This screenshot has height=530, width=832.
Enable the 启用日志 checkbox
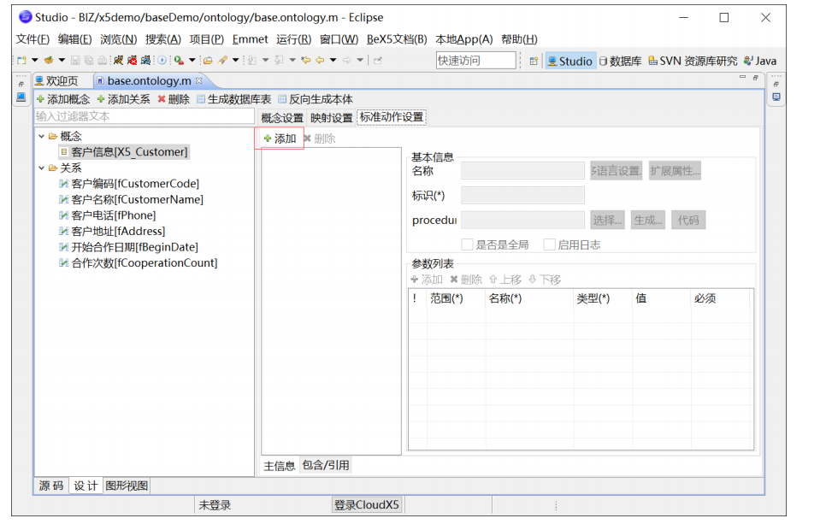(x=548, y=244)
